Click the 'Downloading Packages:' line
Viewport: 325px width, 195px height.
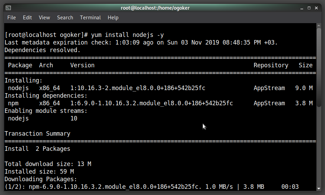(41, 179)
